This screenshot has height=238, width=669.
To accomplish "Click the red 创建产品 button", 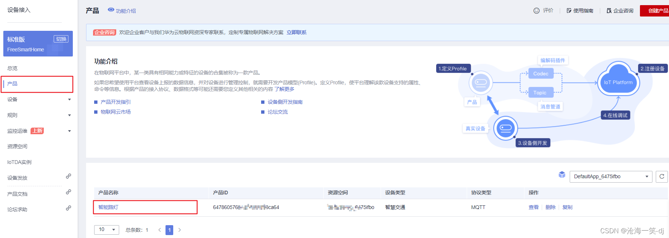I will pyautogui.click(x=655, y=11).
